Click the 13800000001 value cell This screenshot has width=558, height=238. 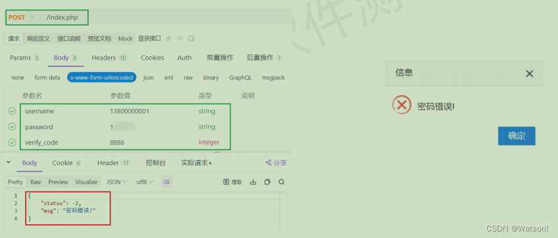pos(129,111)
